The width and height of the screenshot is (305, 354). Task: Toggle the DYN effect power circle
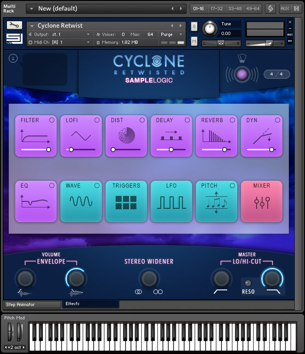pyautogui.click(x=277, y=120)
